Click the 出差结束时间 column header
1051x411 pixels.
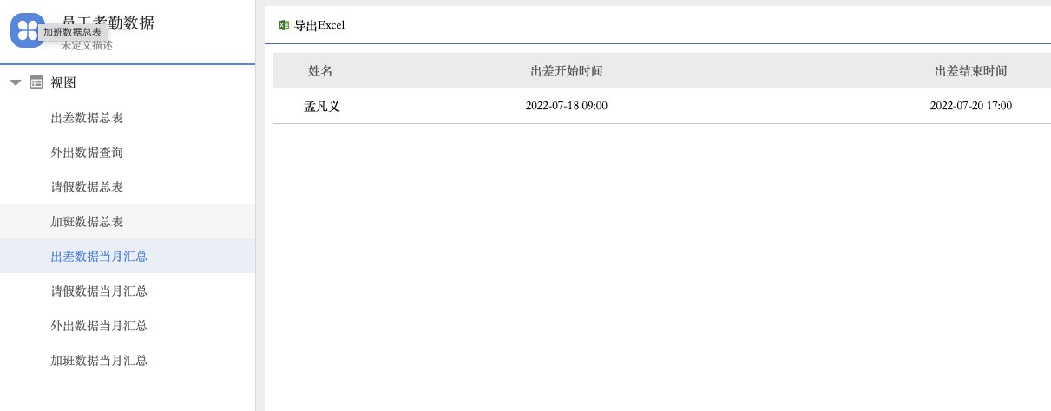970,71
